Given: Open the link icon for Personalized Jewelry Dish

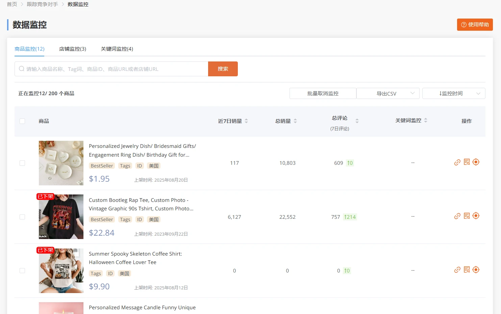Looking at the screenshot, I should pyautogui.click(x=457, y=162).
